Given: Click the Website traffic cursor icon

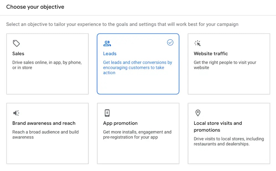Looking at the screenshot, I should click(x=197, y=43).
